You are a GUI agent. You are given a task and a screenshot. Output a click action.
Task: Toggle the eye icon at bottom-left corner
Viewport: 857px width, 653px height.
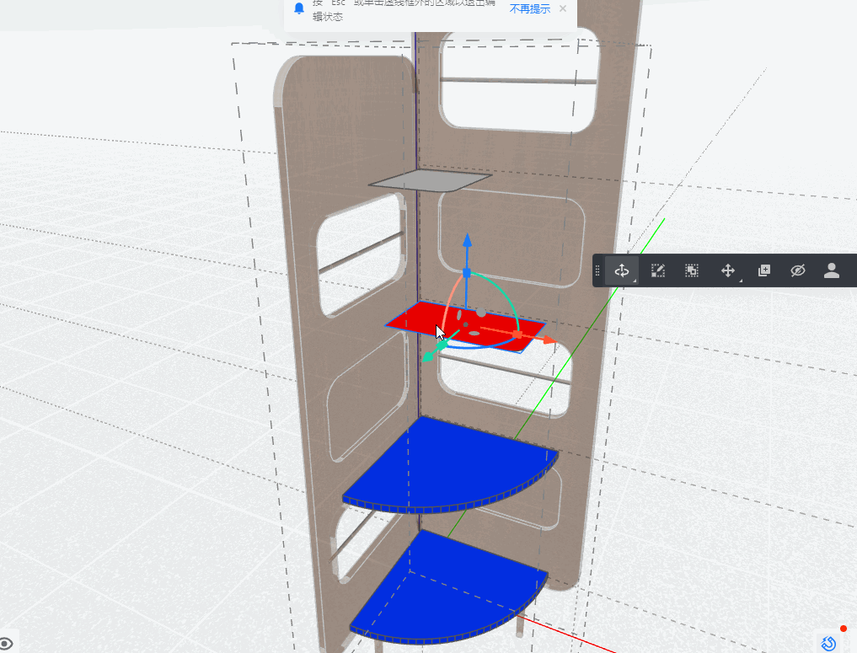tap(6, 645)
